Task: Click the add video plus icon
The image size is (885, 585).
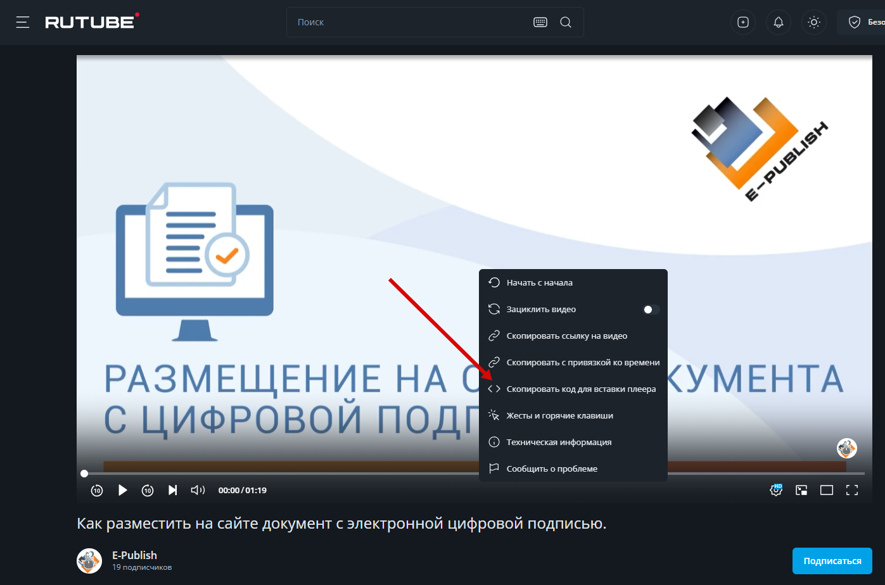Action: click(x=743, y=22)
